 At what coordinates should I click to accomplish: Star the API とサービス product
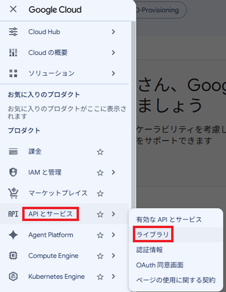point(100,214)
